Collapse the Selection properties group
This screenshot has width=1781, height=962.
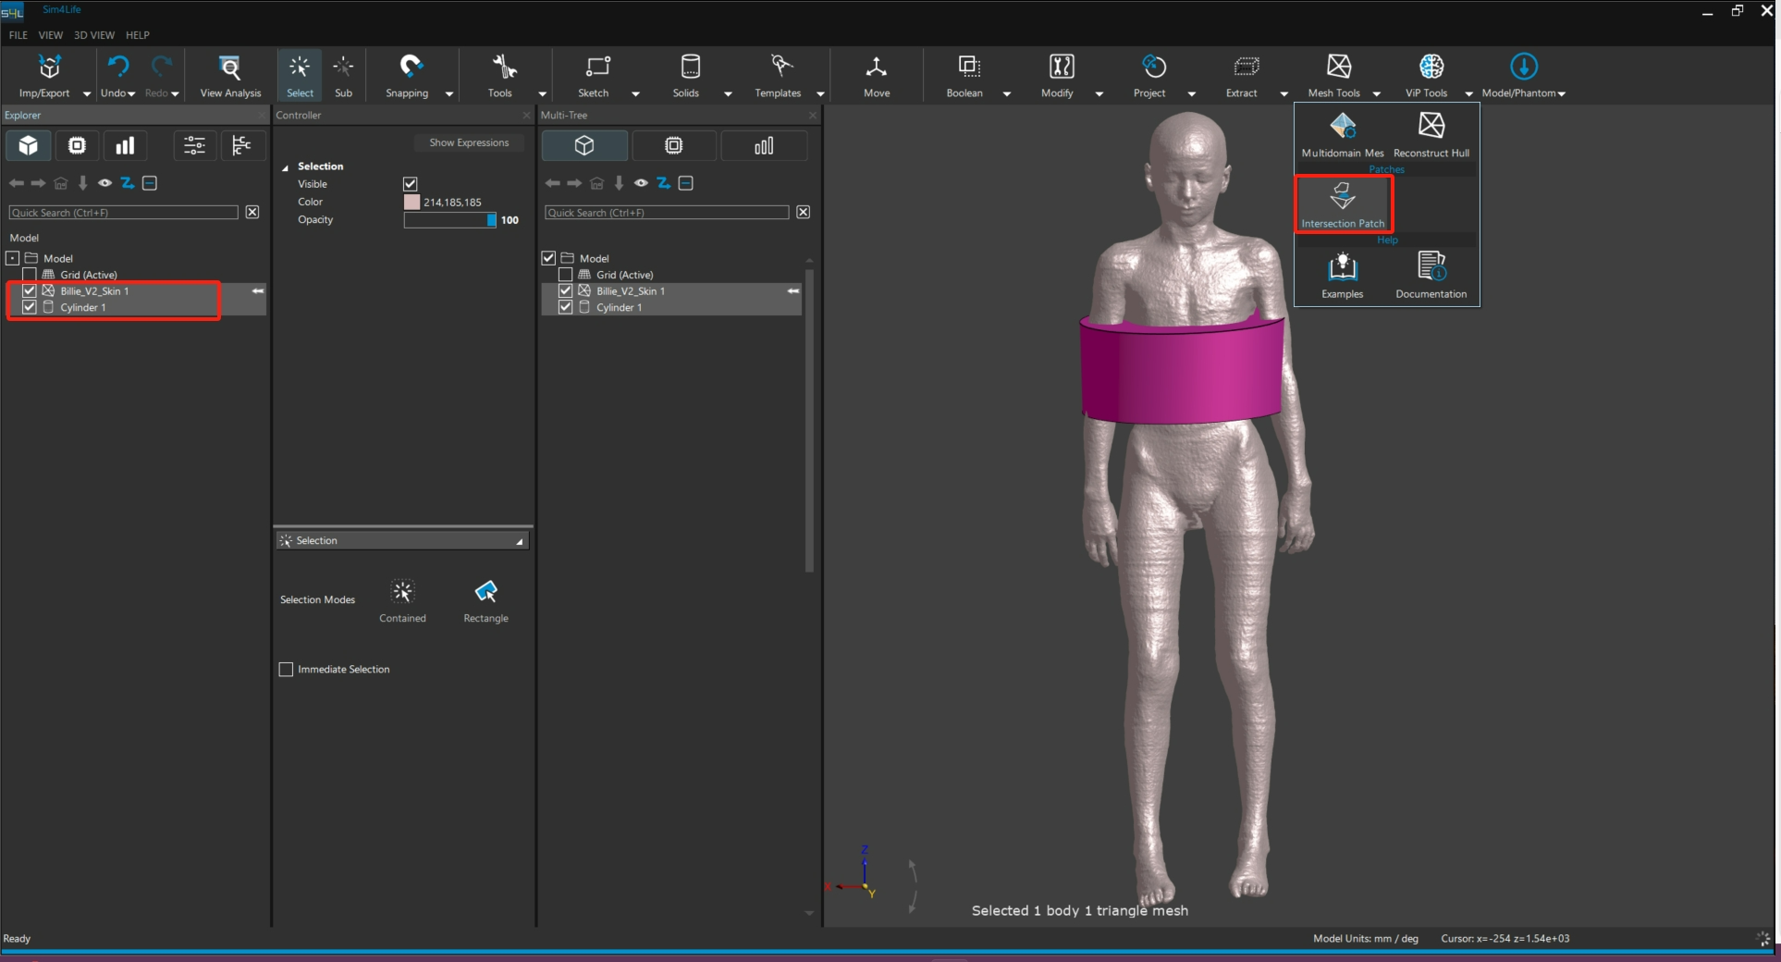click(x=286, y=167)
